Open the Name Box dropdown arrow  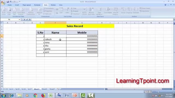[x=19, y=20]
